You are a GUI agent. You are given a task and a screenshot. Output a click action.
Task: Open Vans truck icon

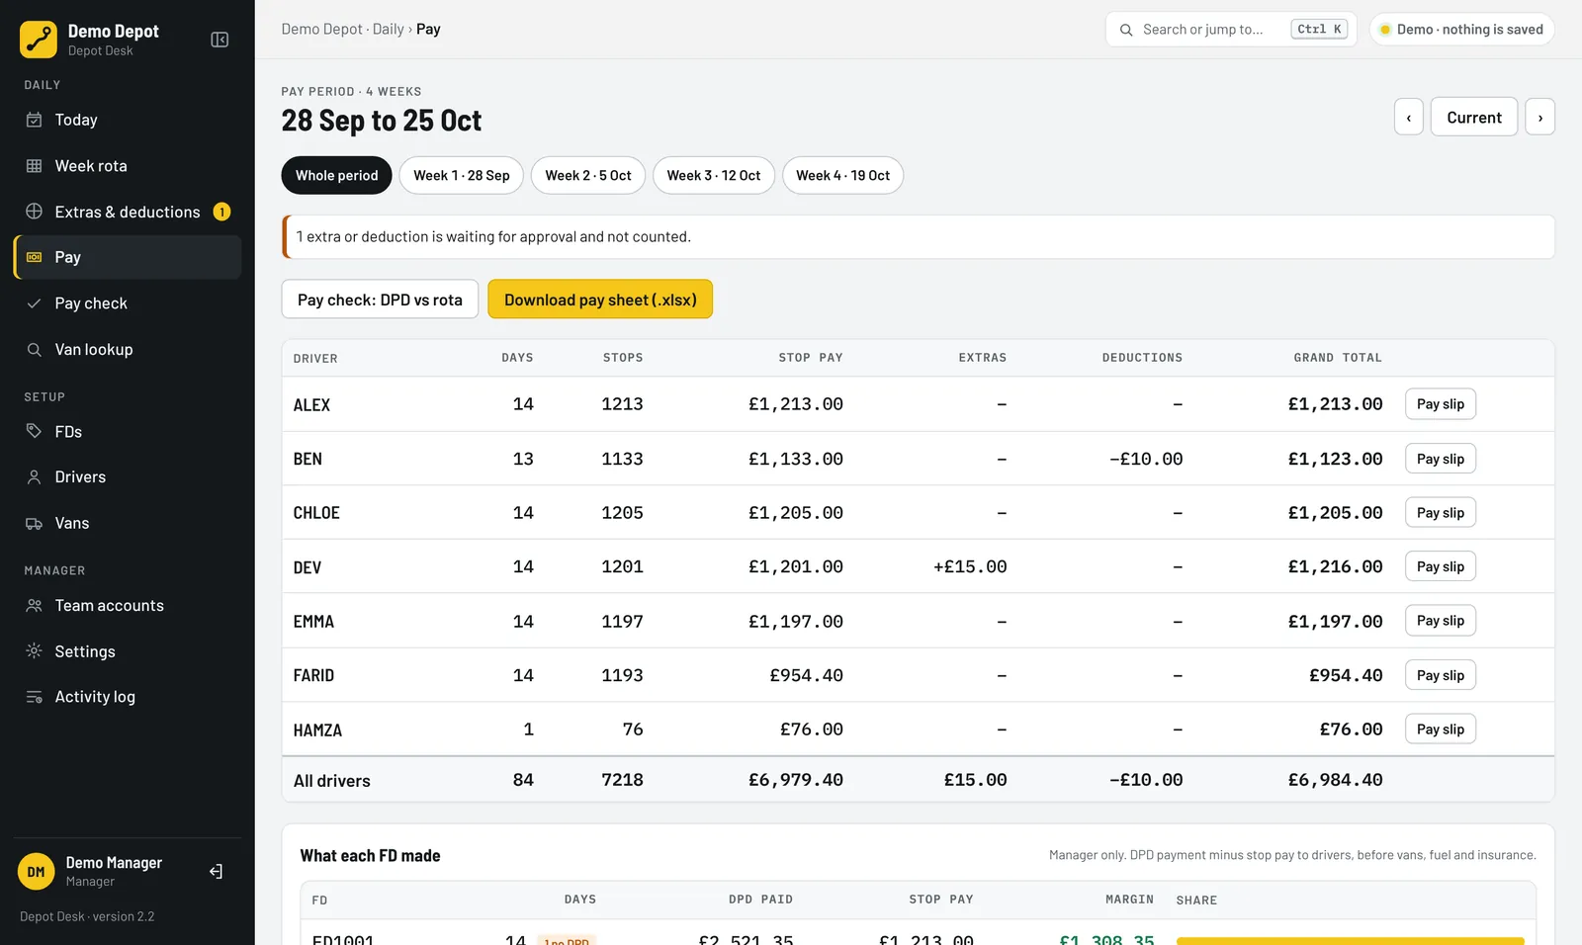(x=34, y=523)
